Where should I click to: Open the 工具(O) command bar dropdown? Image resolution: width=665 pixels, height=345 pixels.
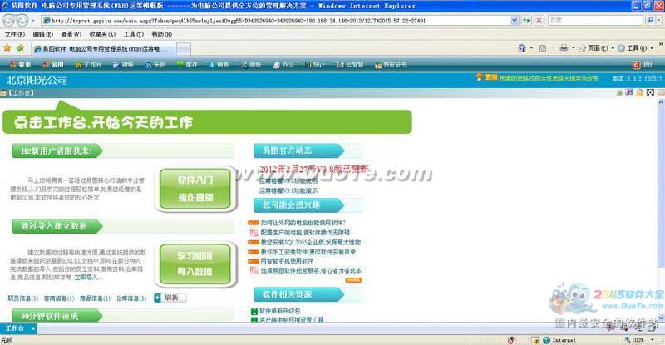click(635, 48)
